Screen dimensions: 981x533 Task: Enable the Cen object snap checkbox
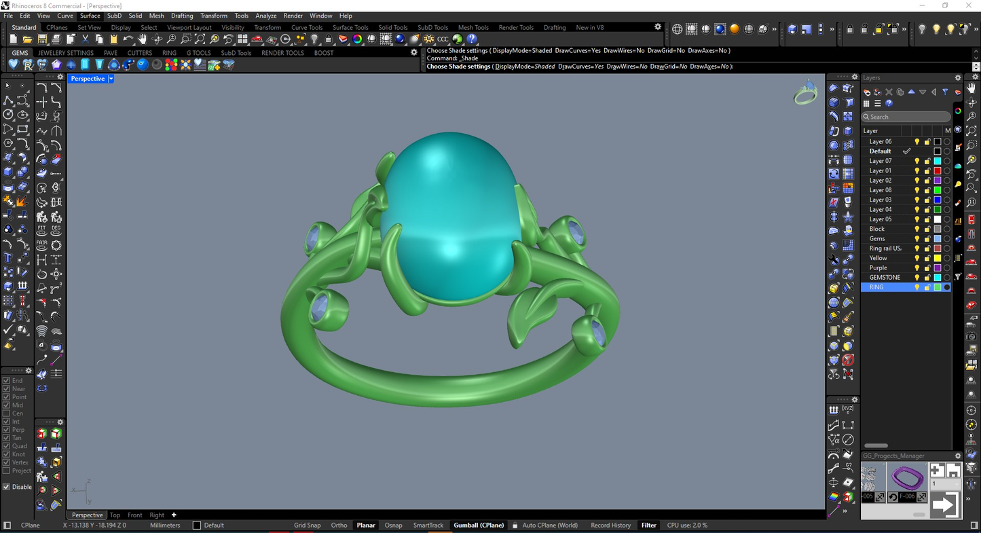[7, 413]
